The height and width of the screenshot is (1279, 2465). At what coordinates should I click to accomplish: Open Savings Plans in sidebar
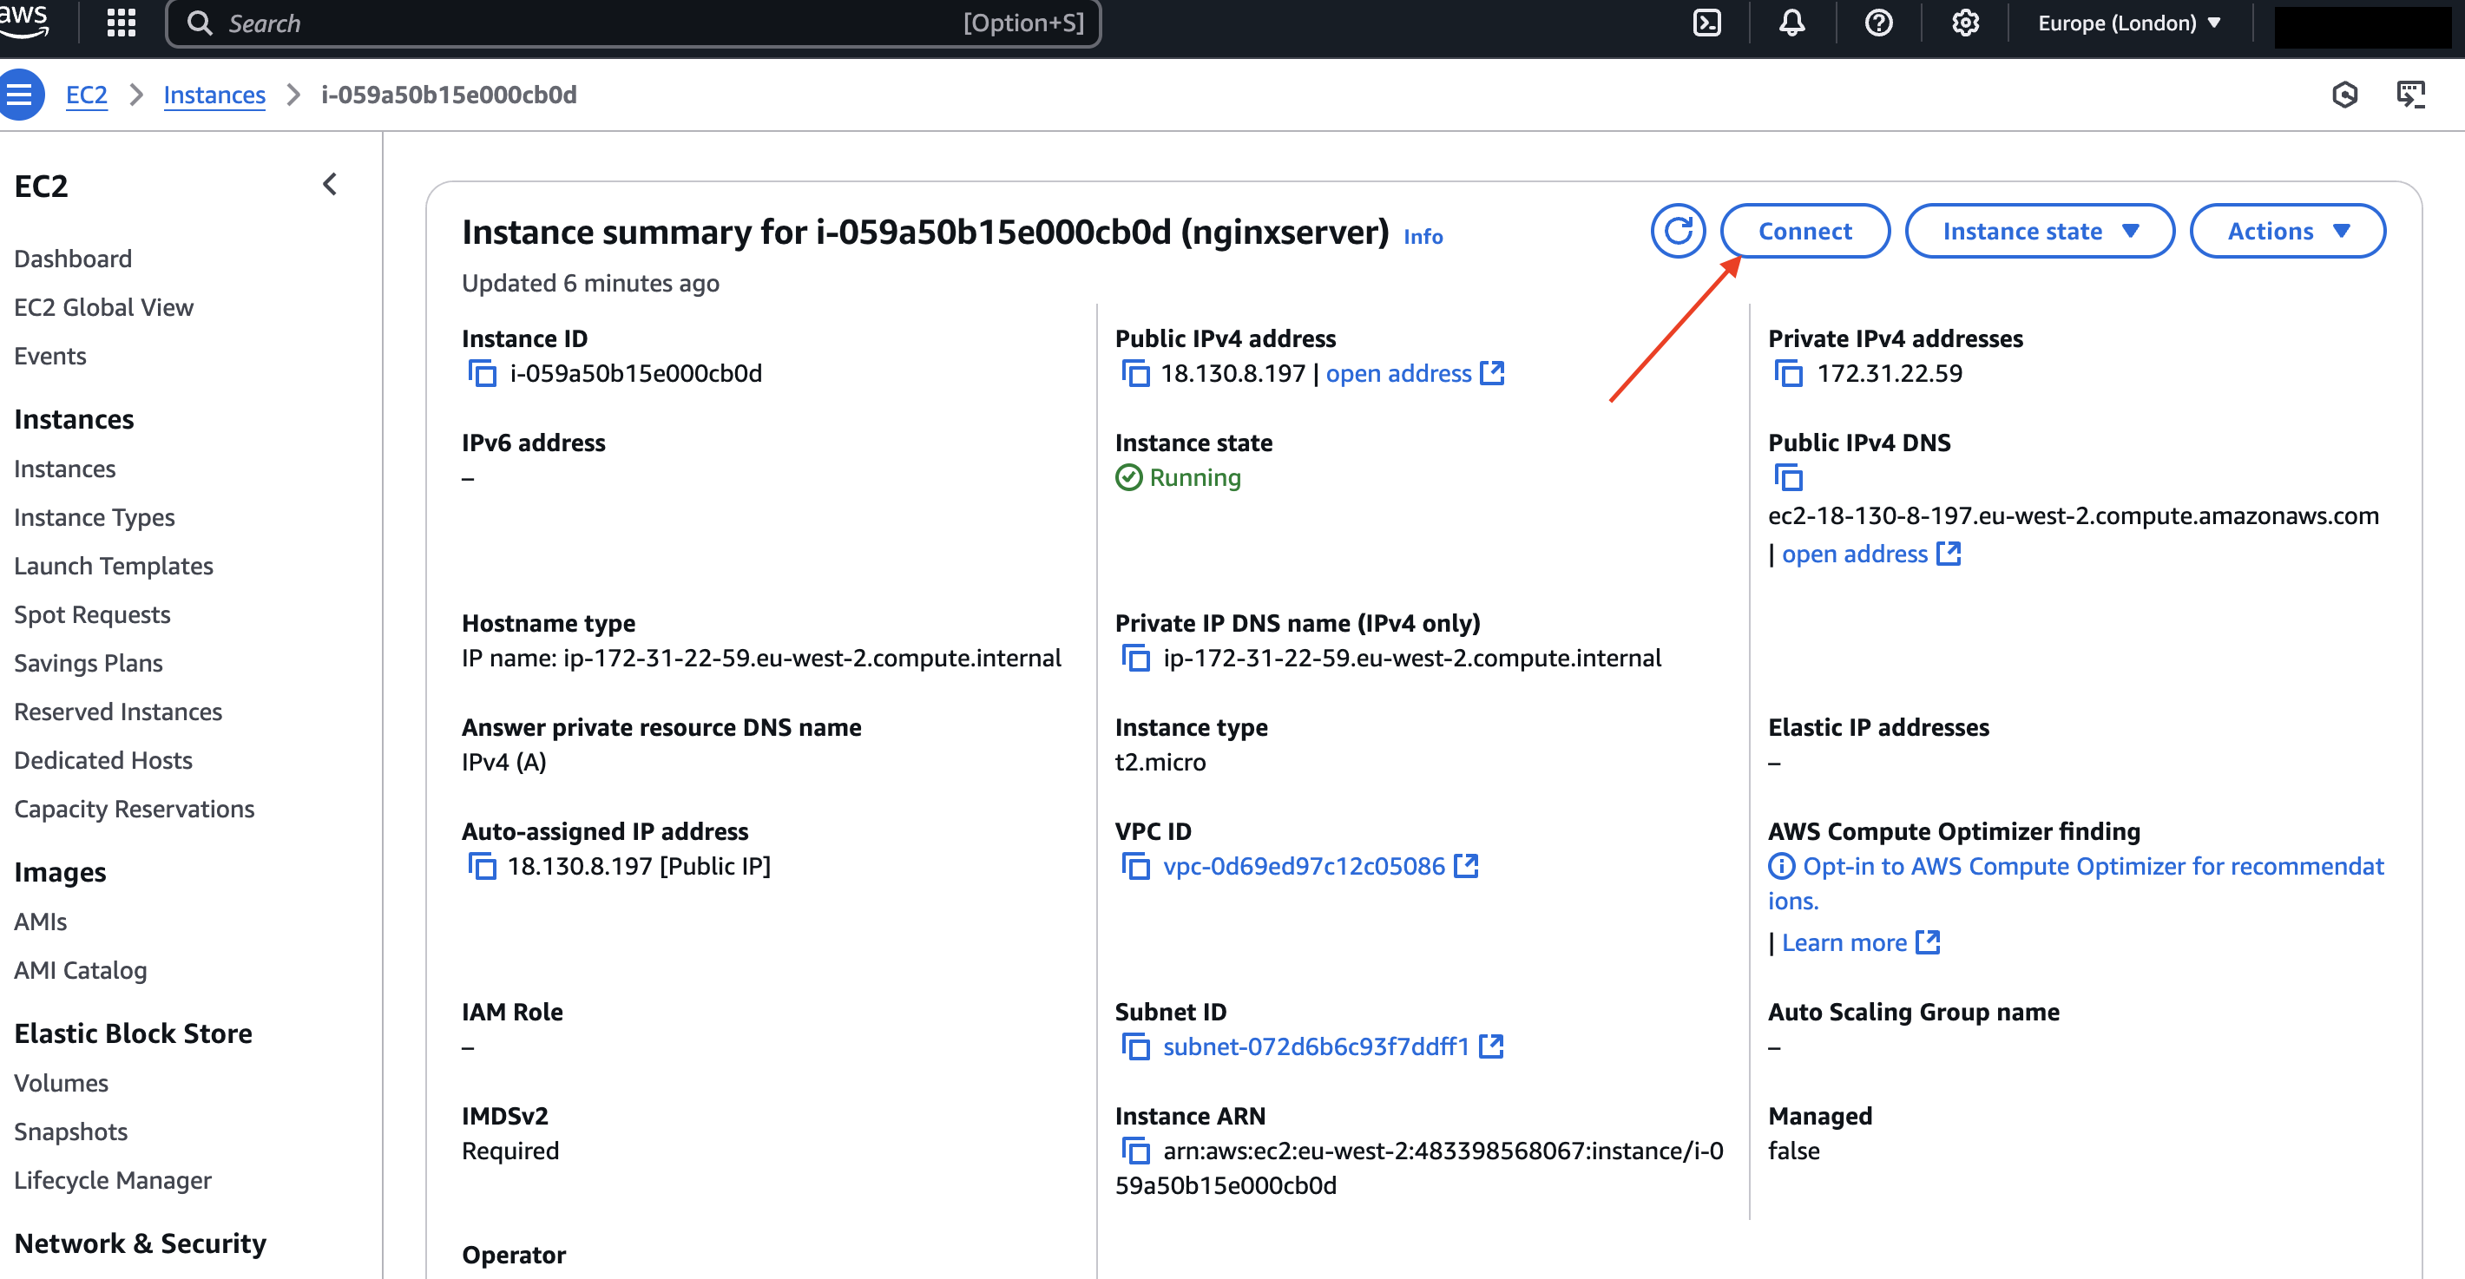click(88, 665)
